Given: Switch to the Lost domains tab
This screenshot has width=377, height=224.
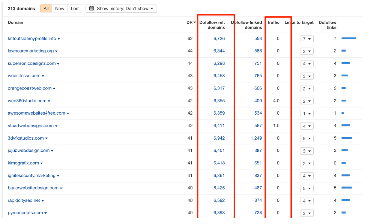Looking at the screenshot, I should coord(75,8).
